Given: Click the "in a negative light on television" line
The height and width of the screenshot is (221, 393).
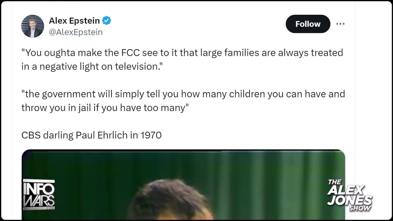Looking at the screenshot, I should tap(91, 66).
